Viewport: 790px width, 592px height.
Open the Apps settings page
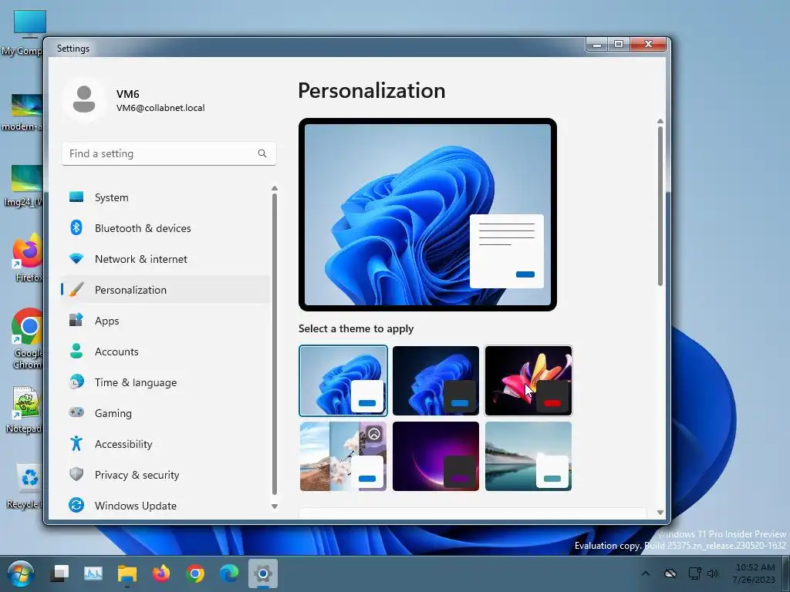[x=165, y=321]
